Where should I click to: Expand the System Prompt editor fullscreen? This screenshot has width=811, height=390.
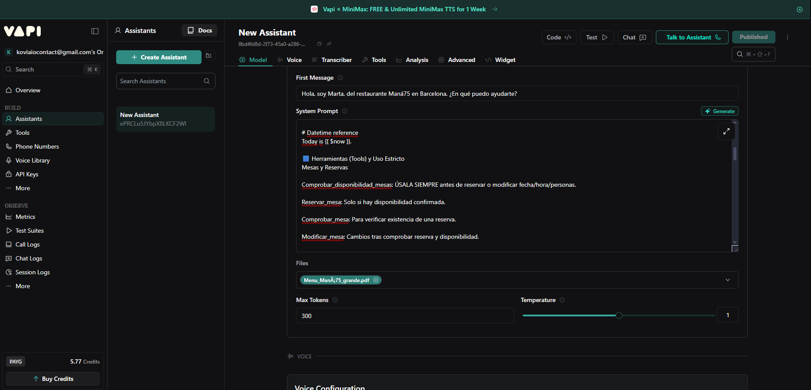tap(726, 131)
